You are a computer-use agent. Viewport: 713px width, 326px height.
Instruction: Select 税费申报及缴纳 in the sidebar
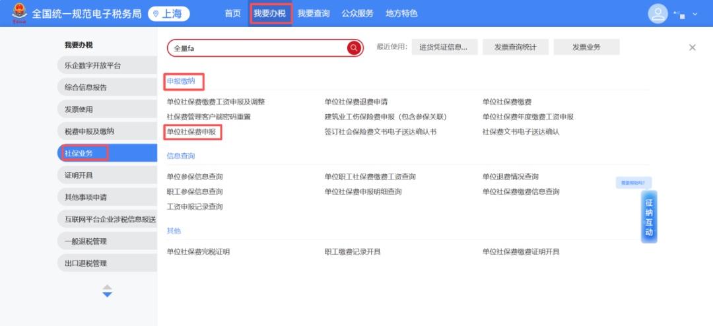89,131
